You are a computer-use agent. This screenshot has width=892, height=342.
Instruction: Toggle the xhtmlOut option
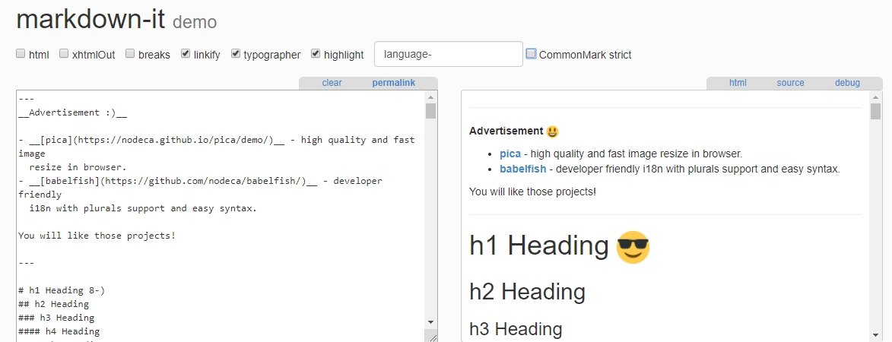click(64, 54)
